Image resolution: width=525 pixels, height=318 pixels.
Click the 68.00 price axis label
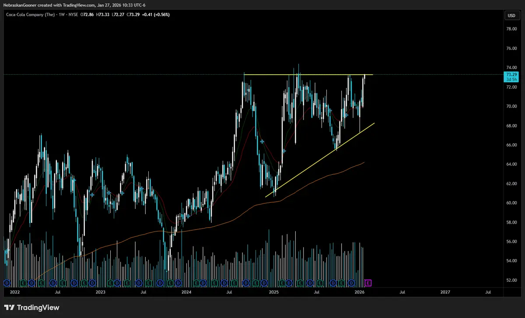coord(511,125)
